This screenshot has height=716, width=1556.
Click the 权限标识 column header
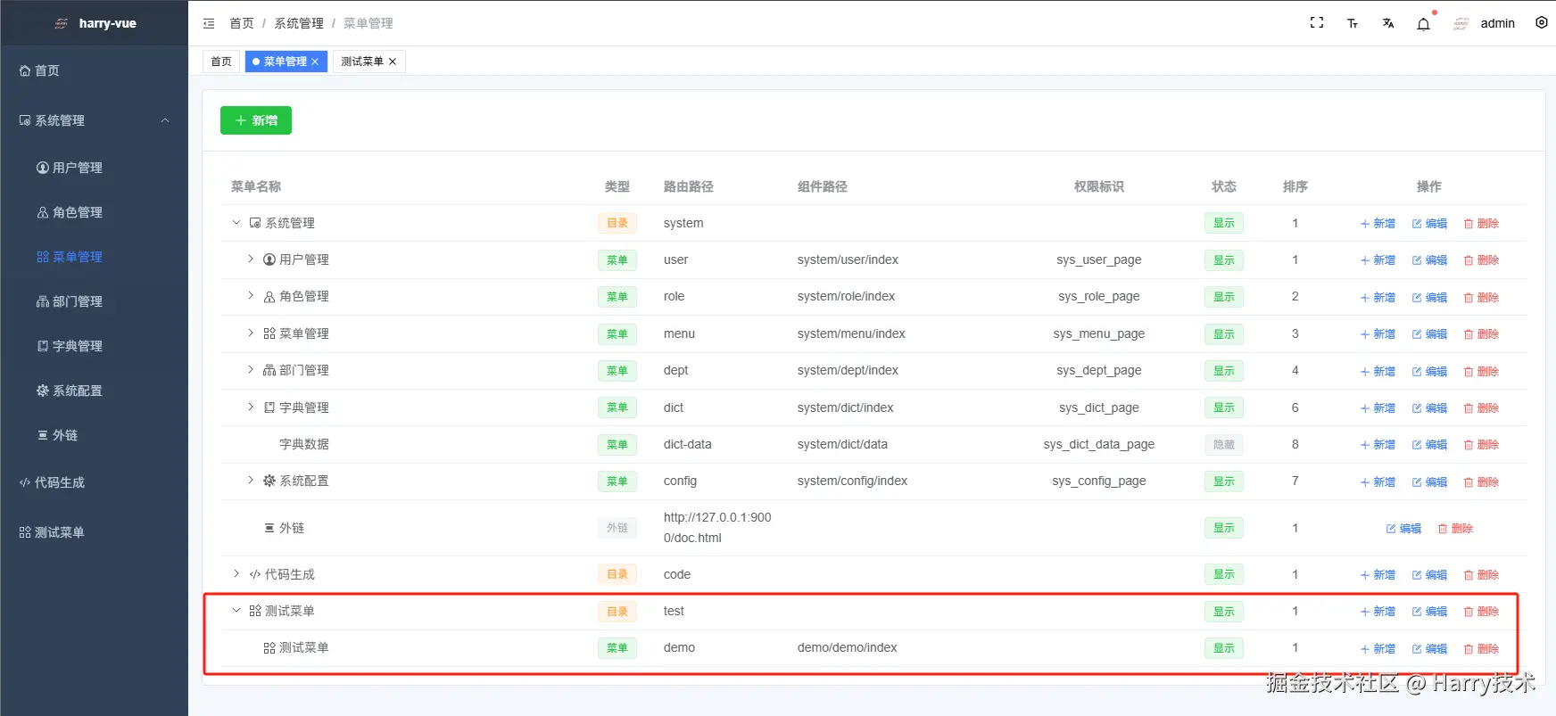click(1099, 186)
